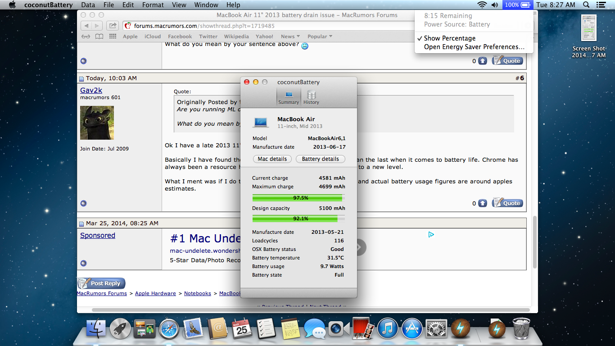Open Contacts from the Dock
615x346 pixels.
[217, 329]
